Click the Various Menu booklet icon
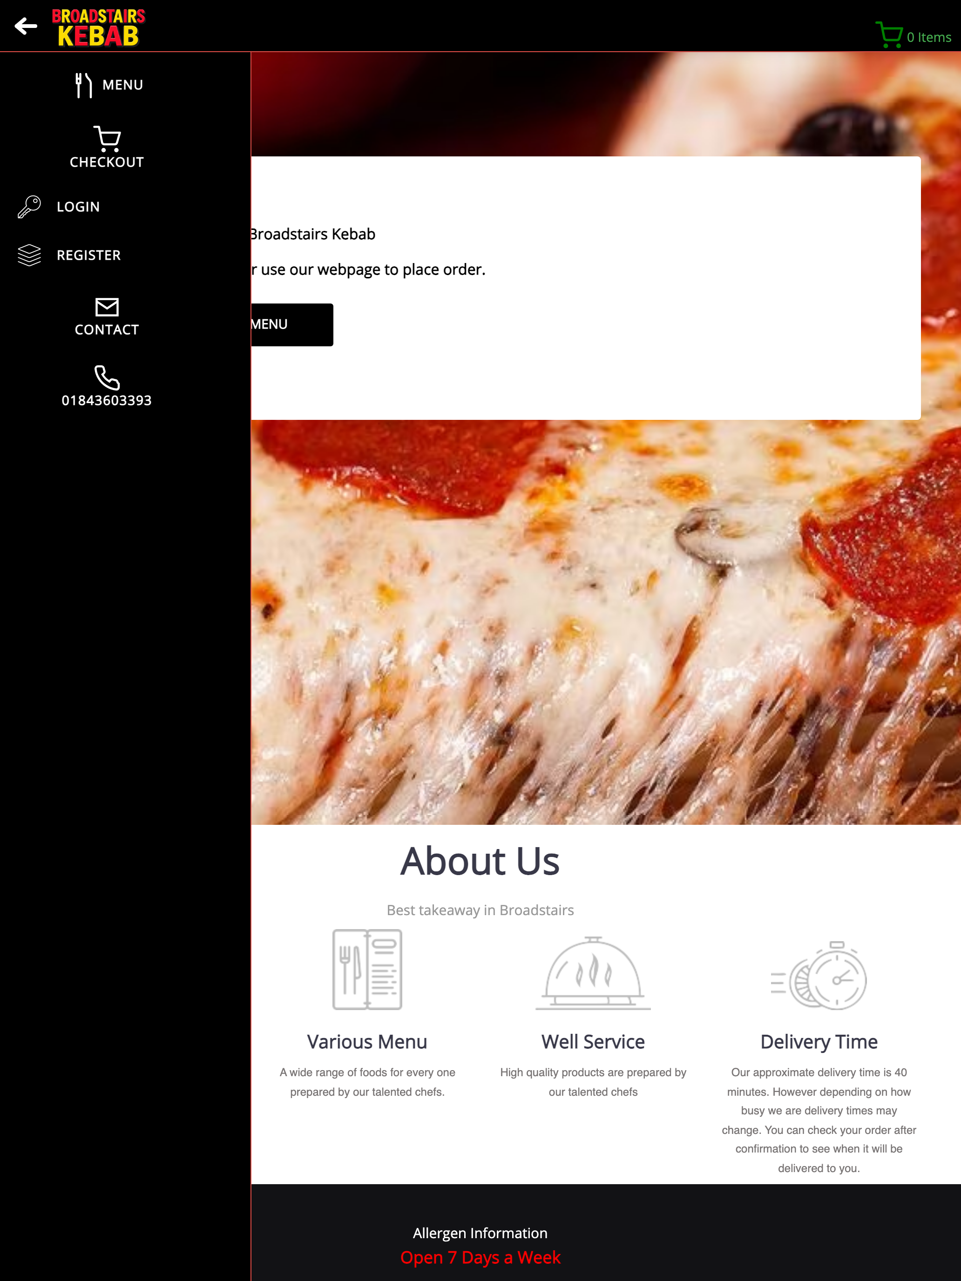 (367, 970)
